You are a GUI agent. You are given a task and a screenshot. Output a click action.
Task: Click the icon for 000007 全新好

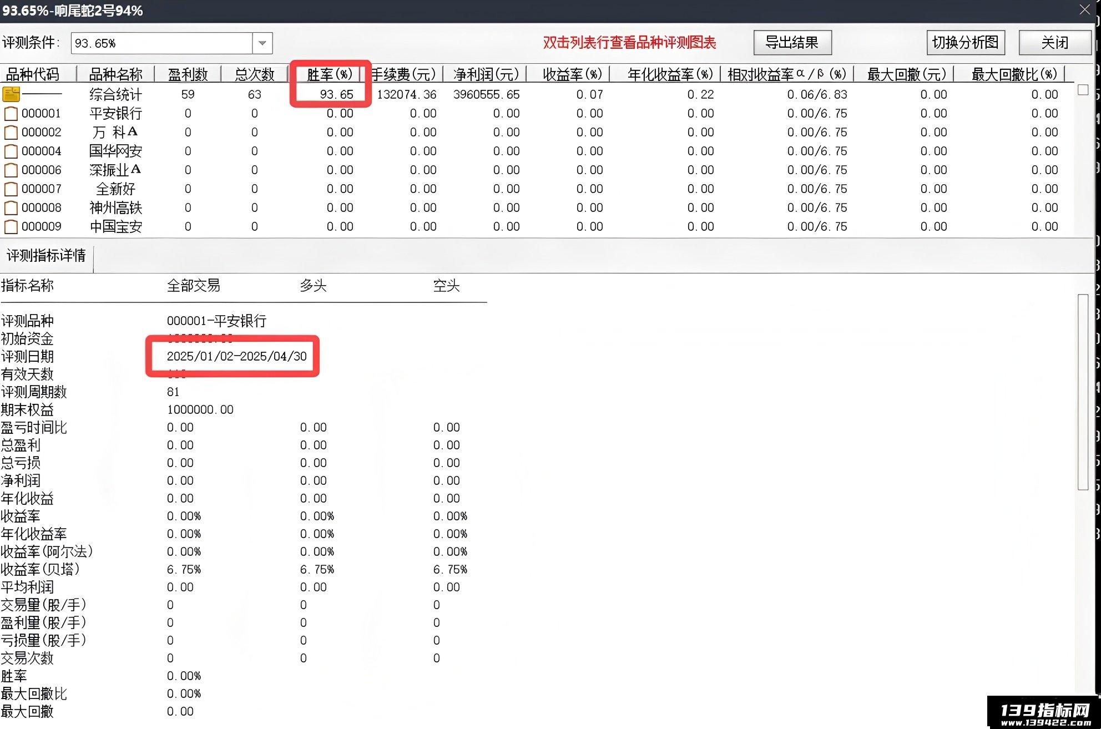point(11,189)
